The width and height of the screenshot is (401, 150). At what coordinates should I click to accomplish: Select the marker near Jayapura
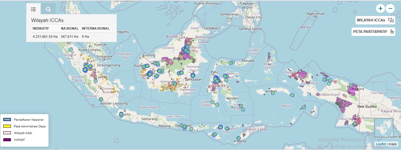pos(351,86)
